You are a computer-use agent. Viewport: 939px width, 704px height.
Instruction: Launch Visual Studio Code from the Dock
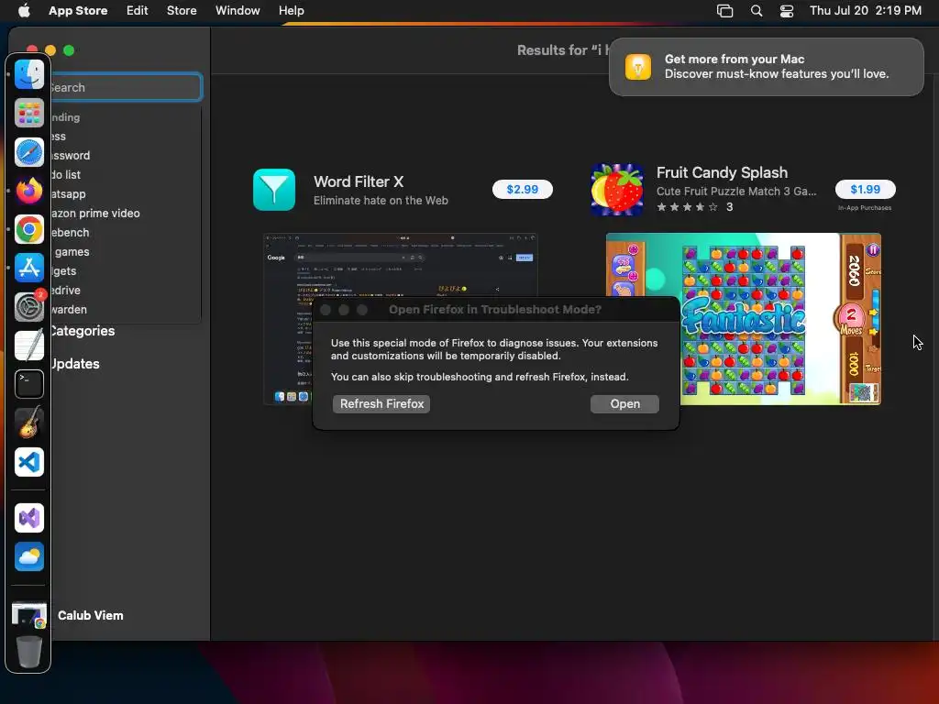tap(28, 462)
